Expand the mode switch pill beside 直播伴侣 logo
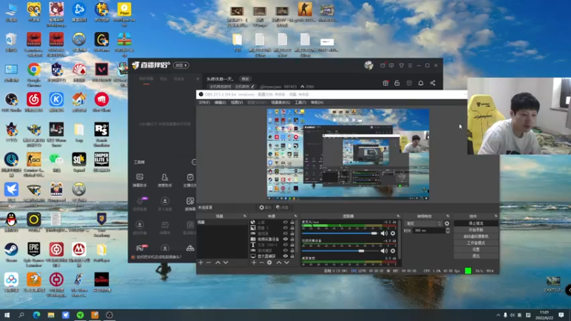Screen dimensions: 571x321 click(x=181, y=66)
